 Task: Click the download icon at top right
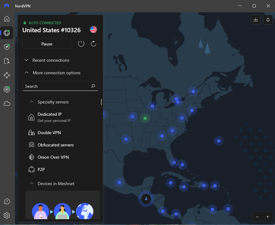(256, 20)
